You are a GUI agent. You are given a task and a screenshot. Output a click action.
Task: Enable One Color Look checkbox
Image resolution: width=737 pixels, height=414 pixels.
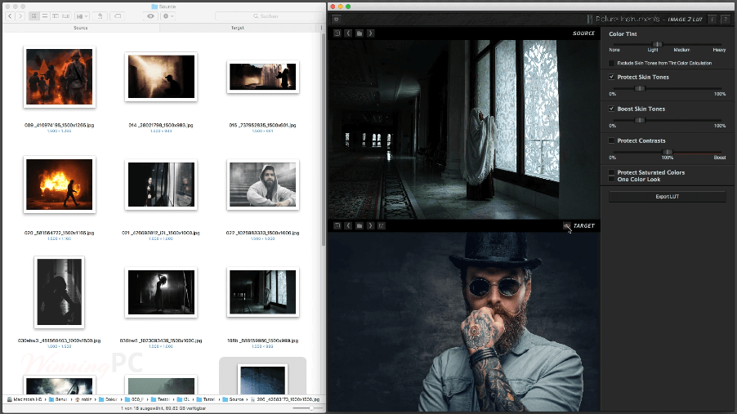tap(611, 179)
